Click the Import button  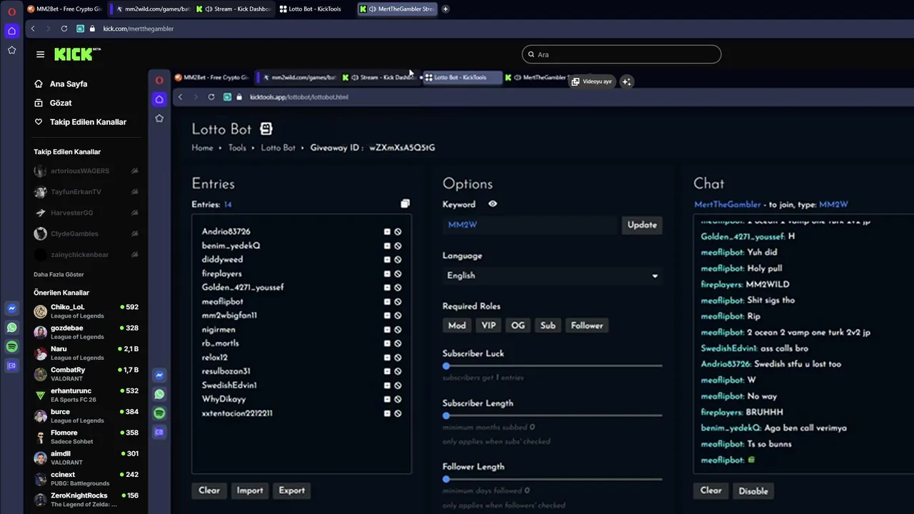coord(250,490)
